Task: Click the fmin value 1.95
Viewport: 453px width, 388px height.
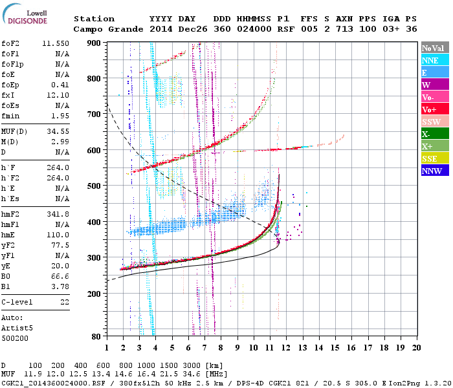Action: click(x=60, y=116)
